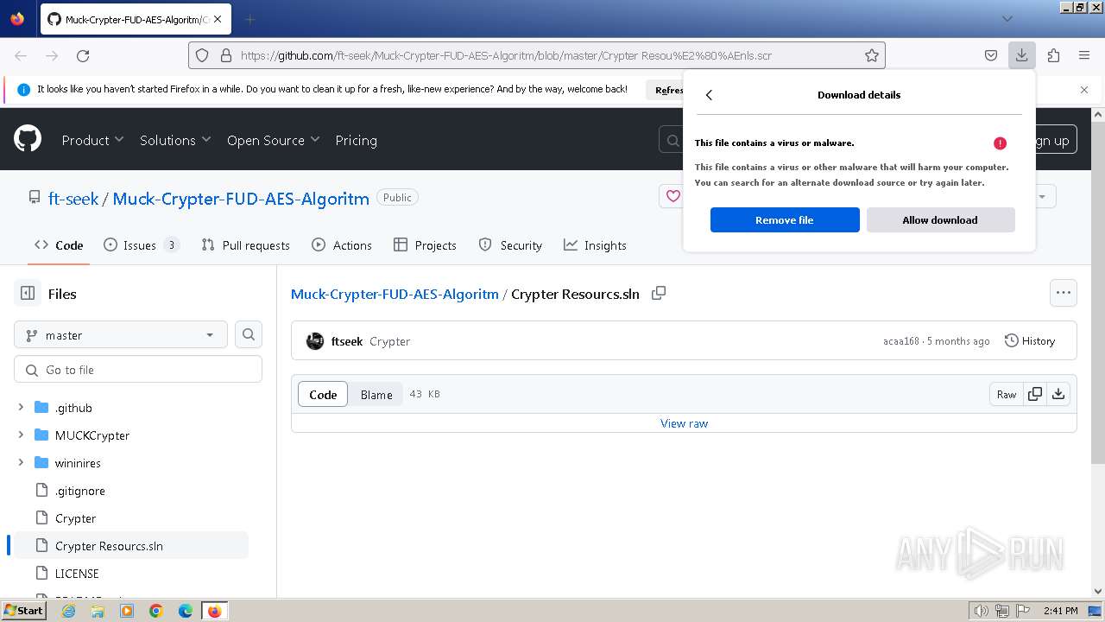This screenshot has width=1105, height=622.
Task: Click the file search magnifier button
Action: [x=249, y=335]
